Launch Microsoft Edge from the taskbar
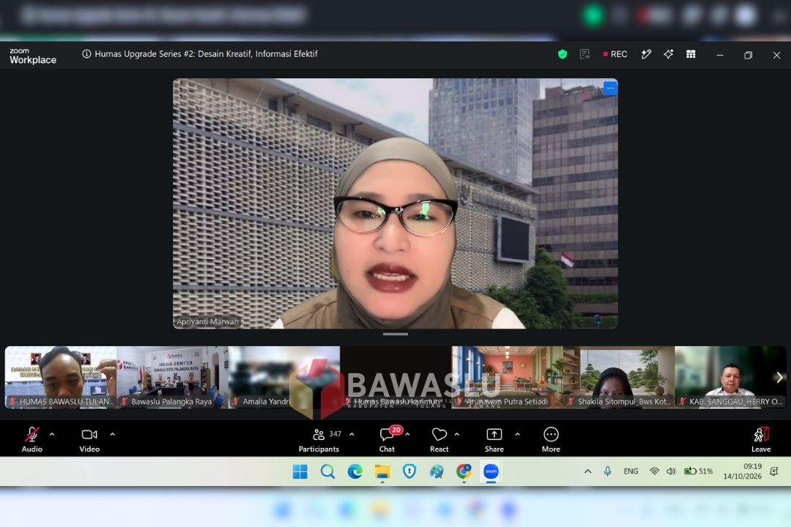 point(354,471)
